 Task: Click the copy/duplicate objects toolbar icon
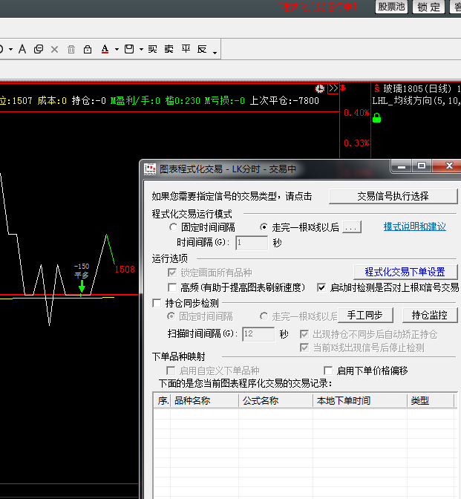tap(39, 49)
